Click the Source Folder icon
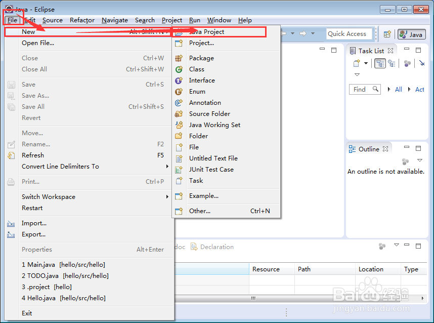Image resolution: width=434 pixels, height=323 pixels. (x=179, y=113)
